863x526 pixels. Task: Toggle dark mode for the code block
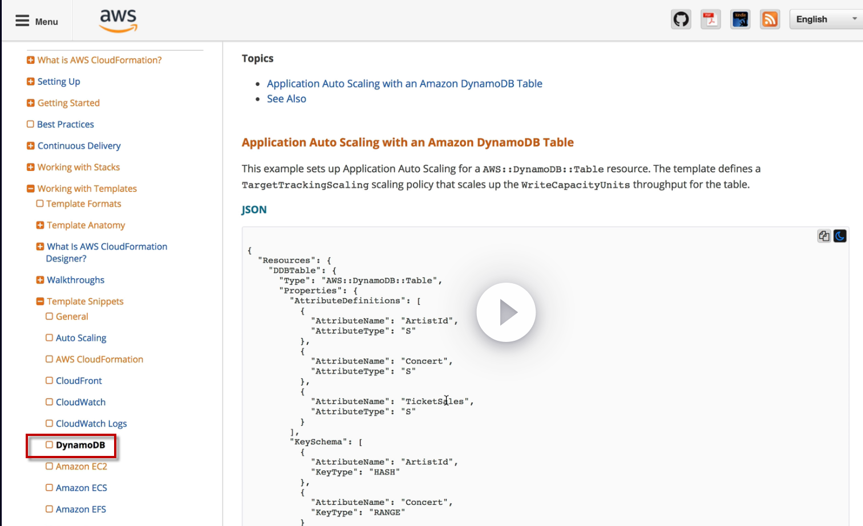(840, 236)
